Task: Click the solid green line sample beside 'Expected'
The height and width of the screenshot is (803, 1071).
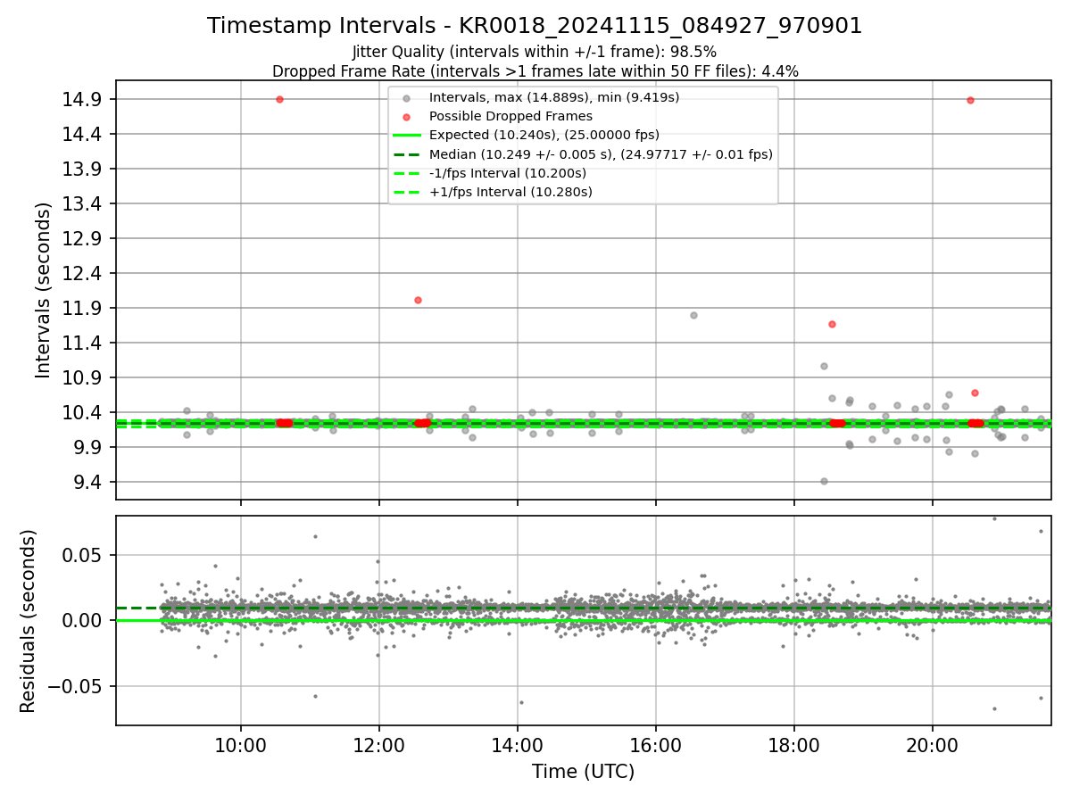Action: (x=406, y=136)
